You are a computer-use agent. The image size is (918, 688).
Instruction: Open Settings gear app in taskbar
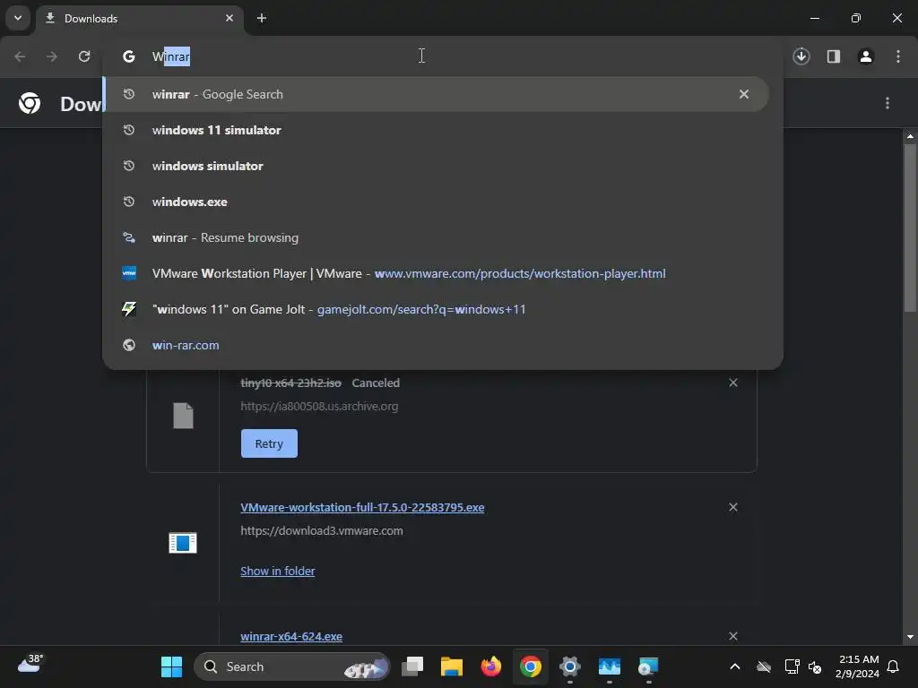coord(569,666)
